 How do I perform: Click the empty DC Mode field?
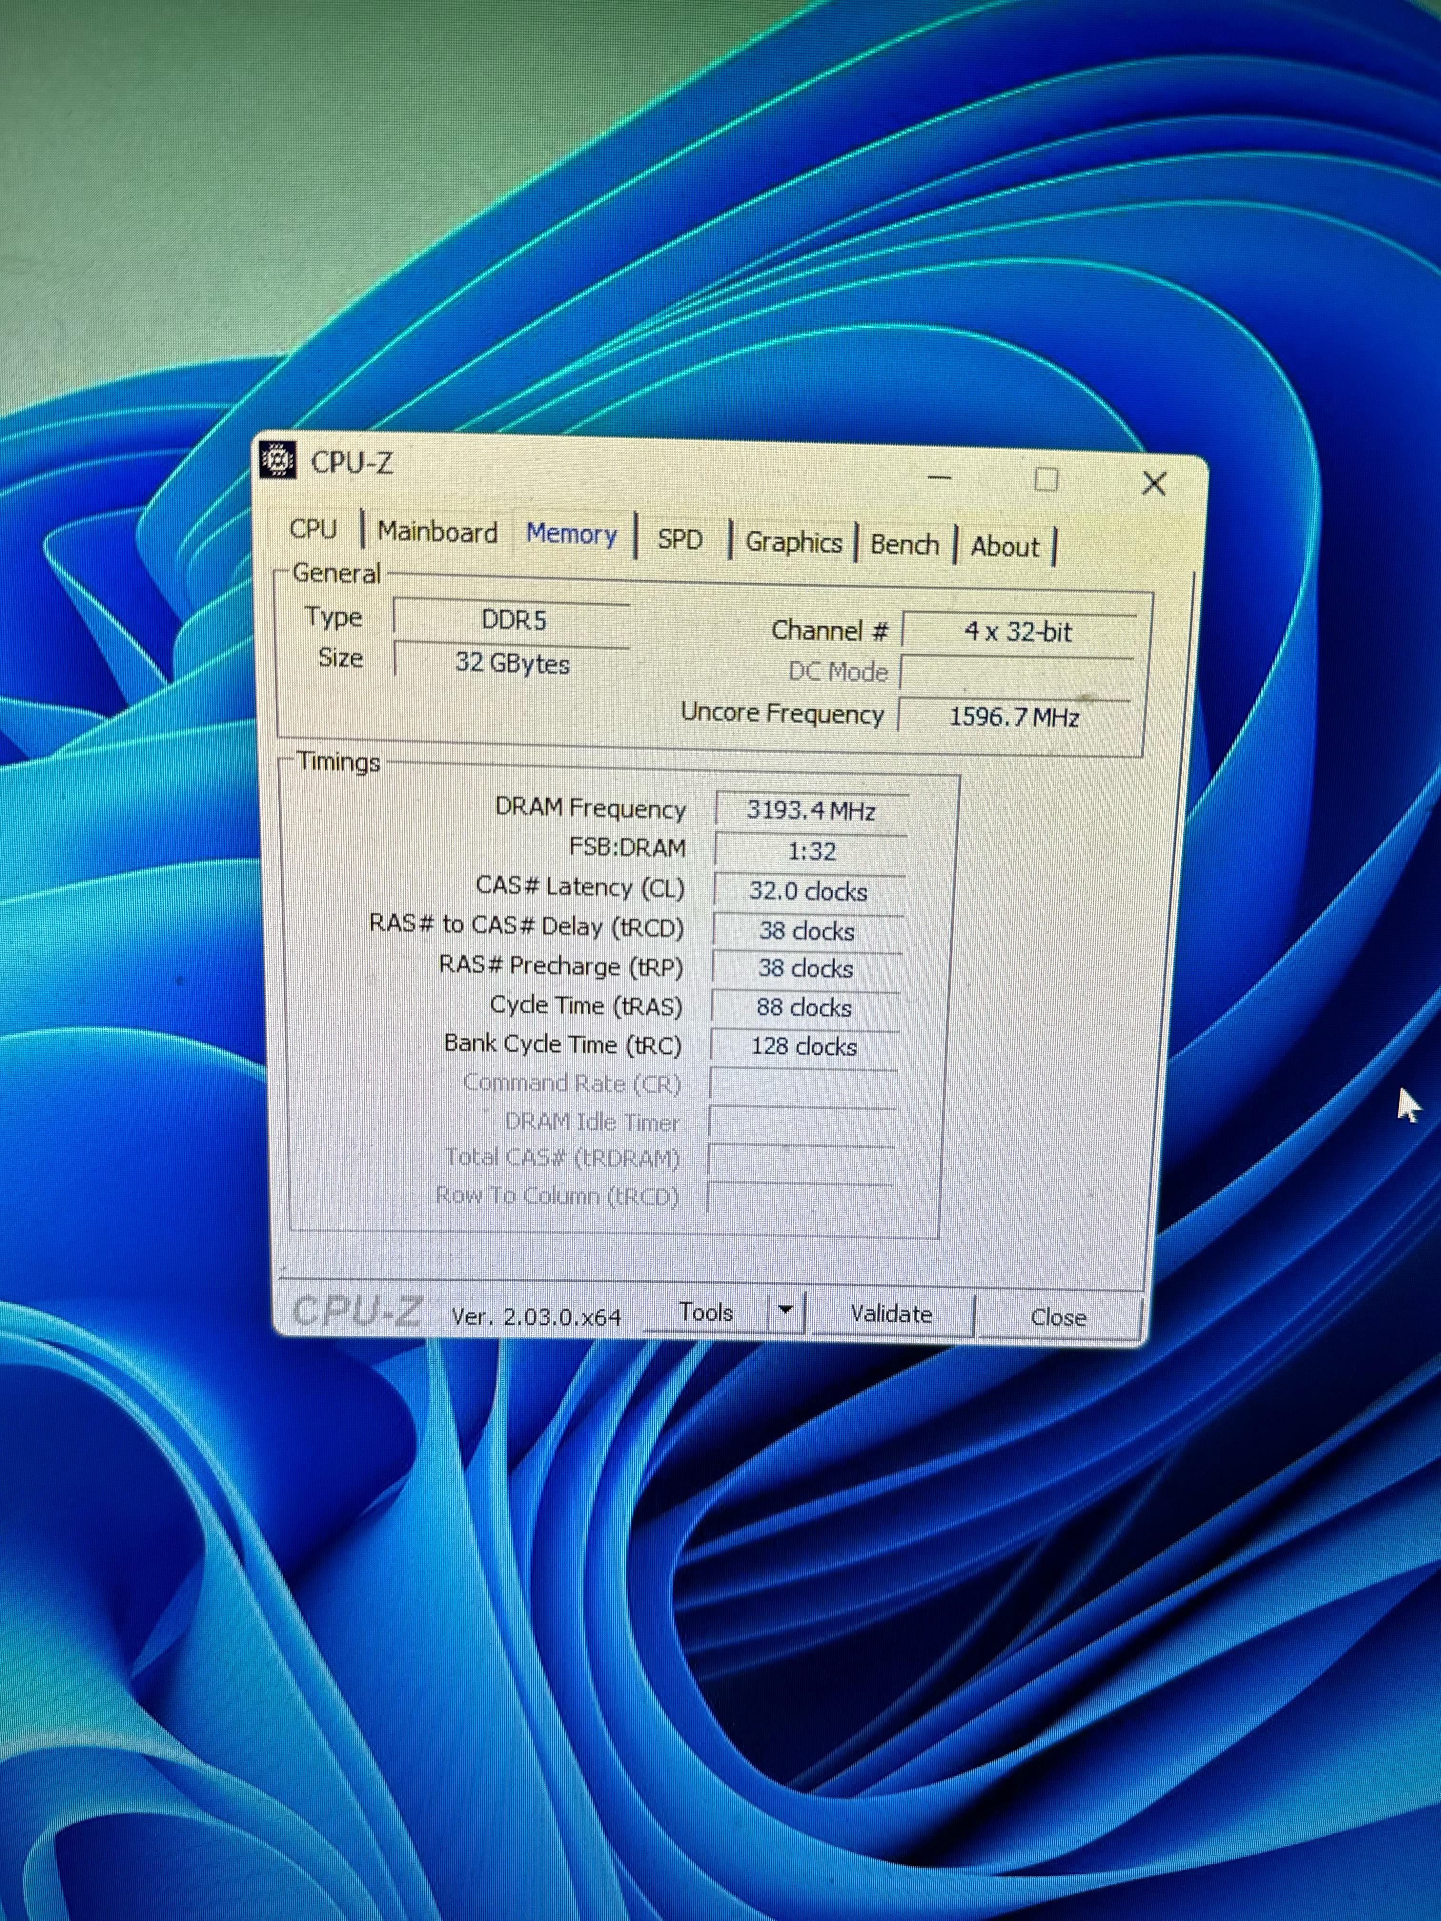pyautogui.click(x=1017, y=673)
